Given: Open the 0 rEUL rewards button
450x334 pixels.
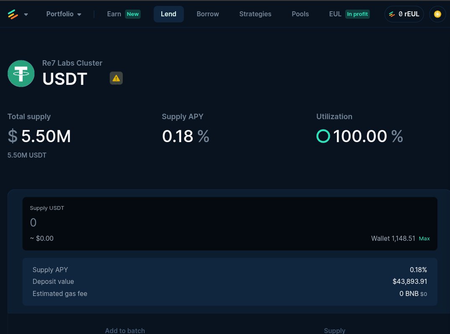Looking at the screenshot, I should pyautogui.click(x=404, y=14).
